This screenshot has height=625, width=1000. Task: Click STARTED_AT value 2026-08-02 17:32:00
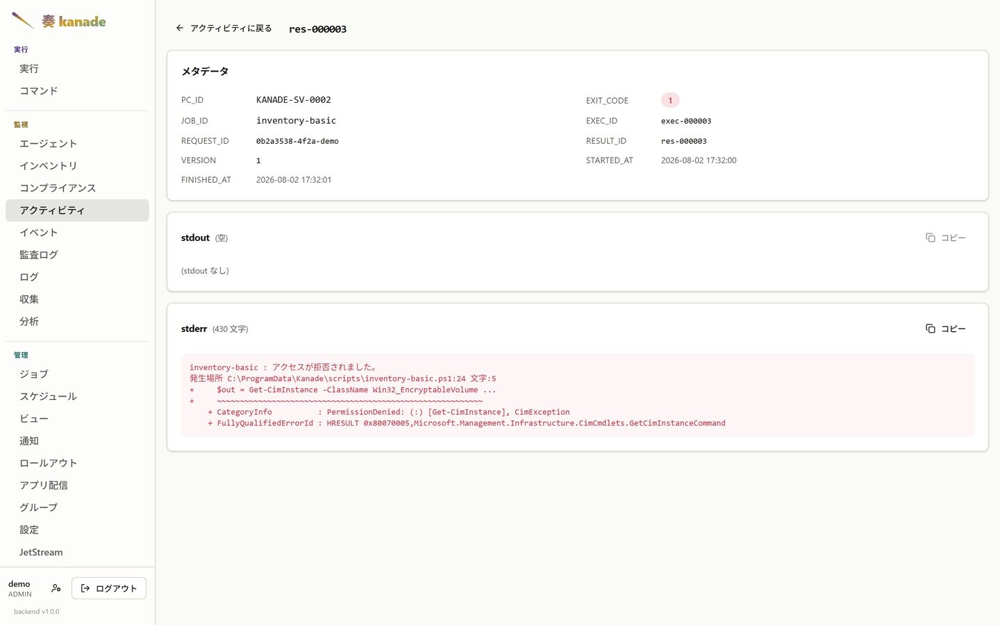699,160
